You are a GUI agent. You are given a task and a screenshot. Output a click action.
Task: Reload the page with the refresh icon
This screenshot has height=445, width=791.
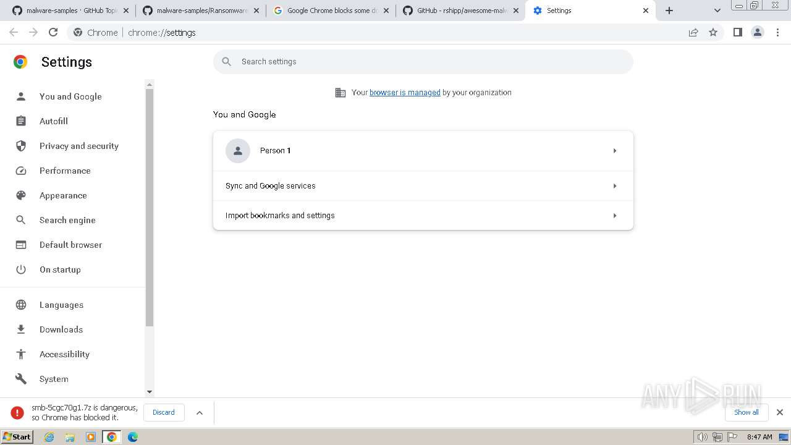(53, 32)
